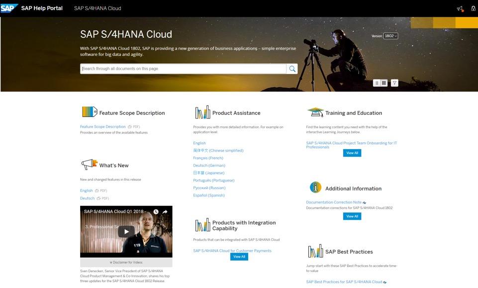Click the video Watch Later clock icon
Viewport: 478px width, 288px height.
[156, 211]
